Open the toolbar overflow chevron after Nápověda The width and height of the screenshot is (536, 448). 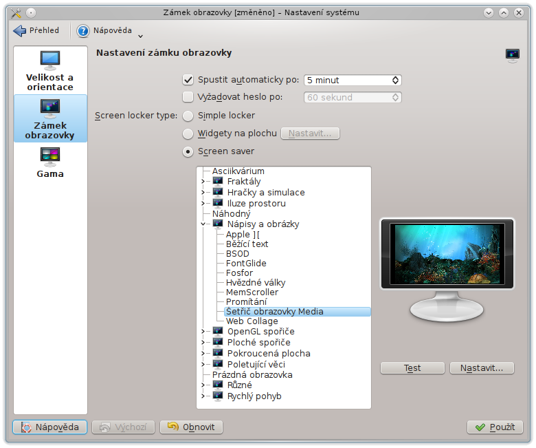click(x=140, y=36)
